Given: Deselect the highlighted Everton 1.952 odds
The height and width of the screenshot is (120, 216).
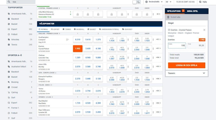Looking at the screenshot, I should point(77,48).
